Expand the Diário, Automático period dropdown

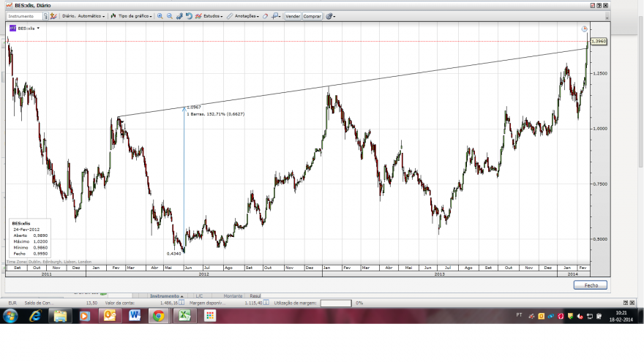coord(83,16)
